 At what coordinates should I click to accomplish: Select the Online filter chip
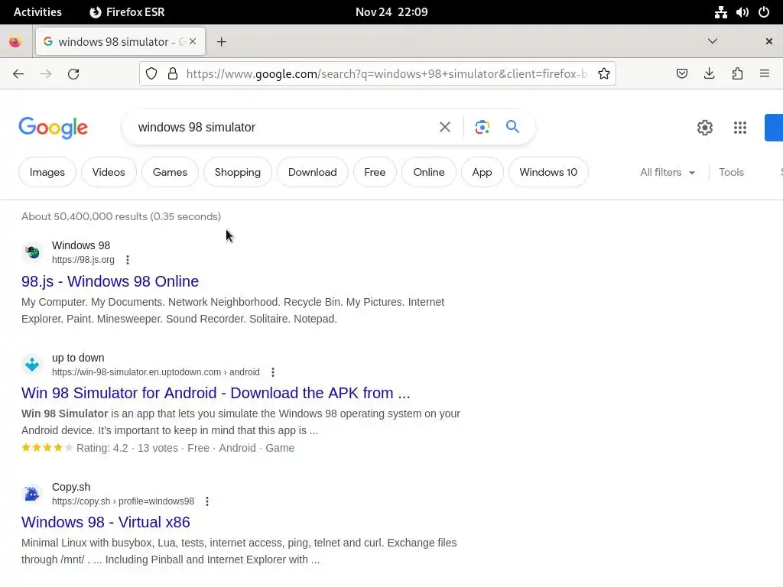(429, 172)
